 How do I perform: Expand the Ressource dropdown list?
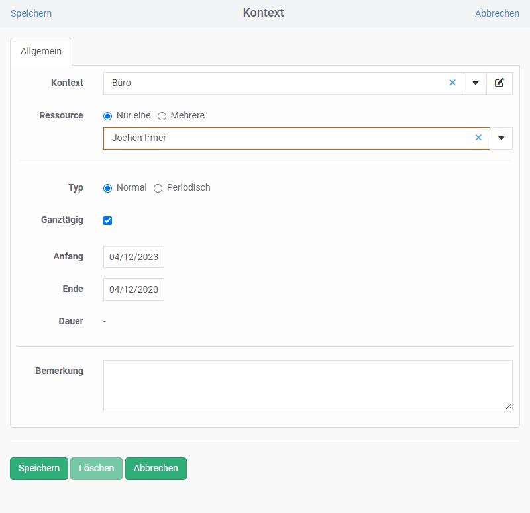pos(501,138)
